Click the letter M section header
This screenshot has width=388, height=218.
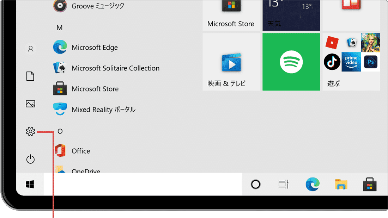[x=59, y=28]
